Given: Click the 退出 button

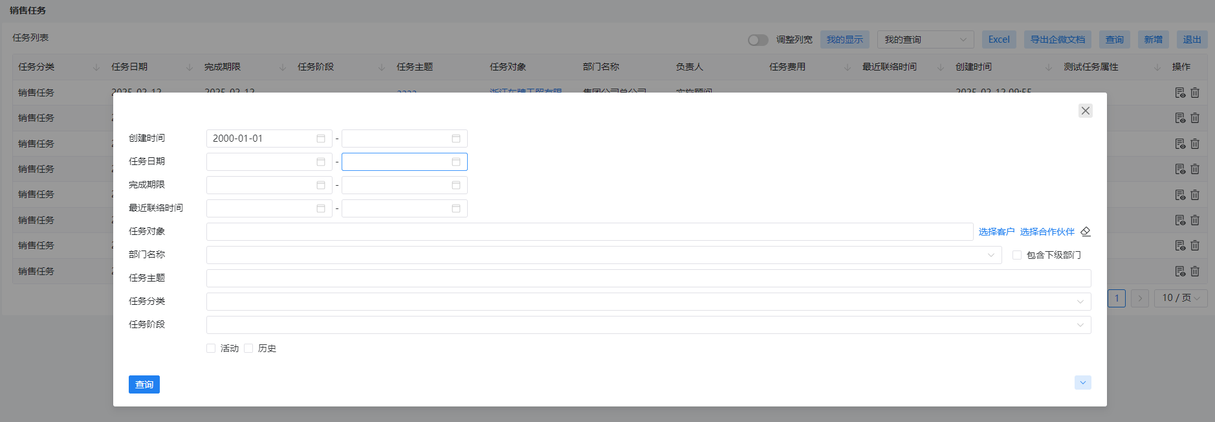Looking at the screenshot, I should click(x=1192, y=39).
